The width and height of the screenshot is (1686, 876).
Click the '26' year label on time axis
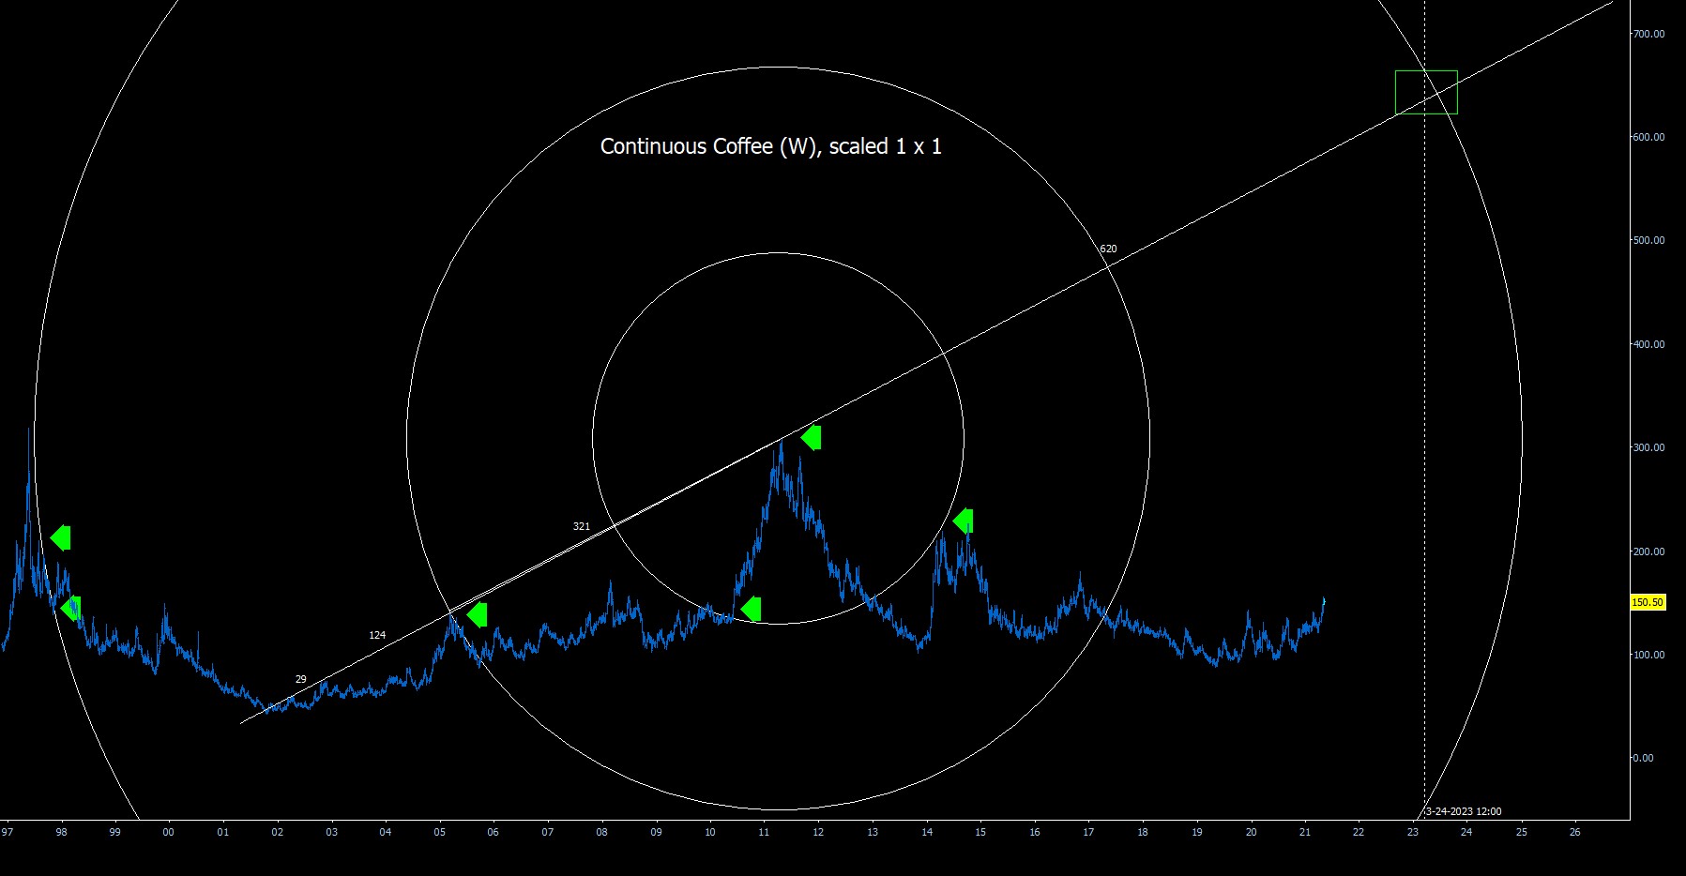(x=1575, y=832)
